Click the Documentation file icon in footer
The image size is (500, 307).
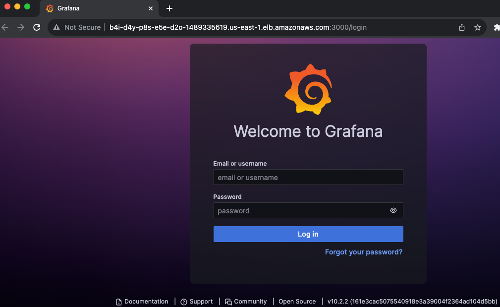point(118,301)
